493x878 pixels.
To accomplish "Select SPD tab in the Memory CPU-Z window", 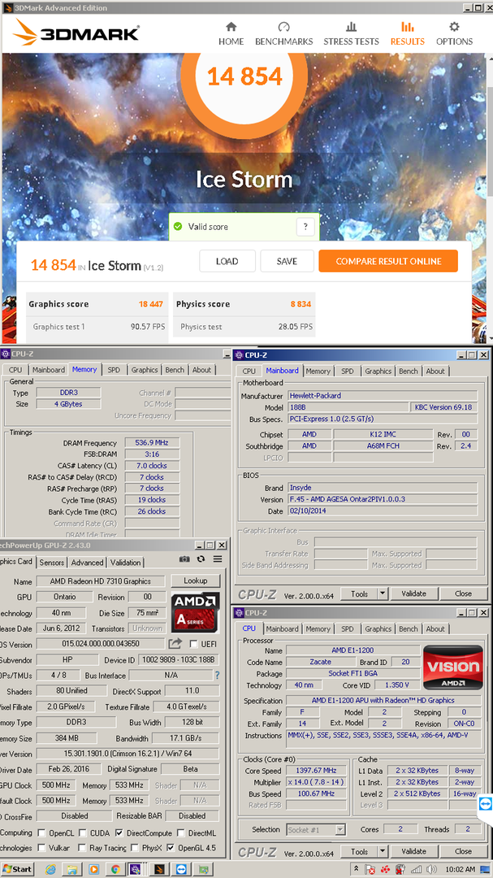I will (114, 370).
